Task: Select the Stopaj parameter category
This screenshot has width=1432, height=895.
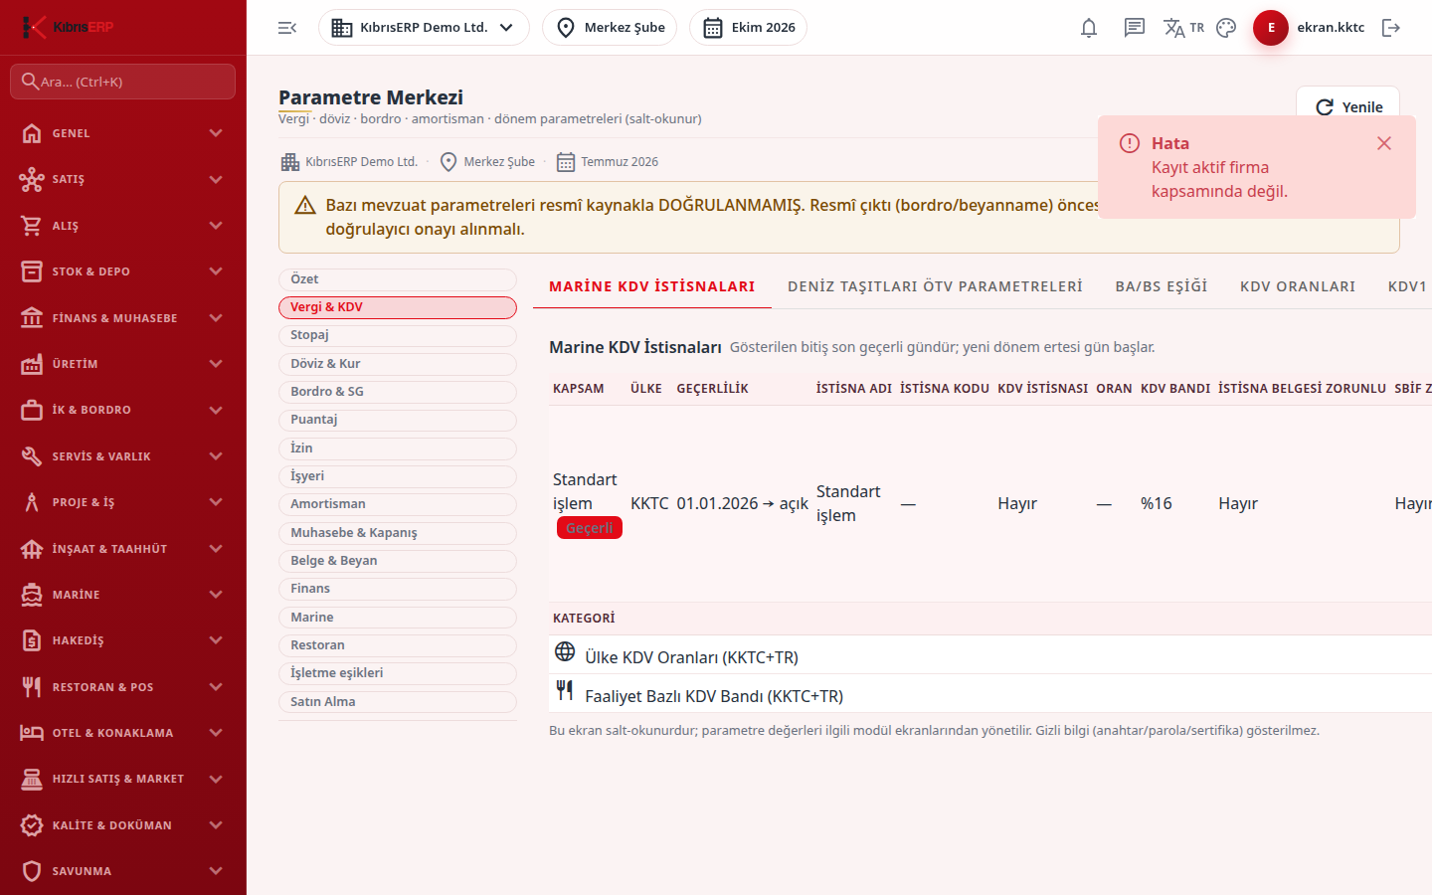Action: [x=398, y=336]
